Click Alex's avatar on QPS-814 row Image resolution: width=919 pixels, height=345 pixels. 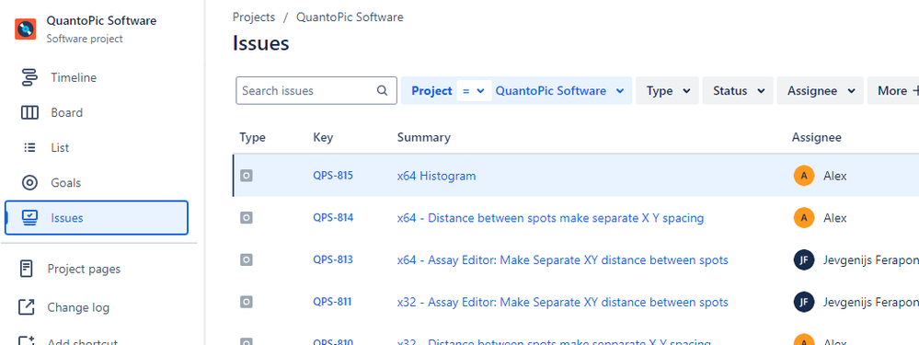[x=804, y=217]
